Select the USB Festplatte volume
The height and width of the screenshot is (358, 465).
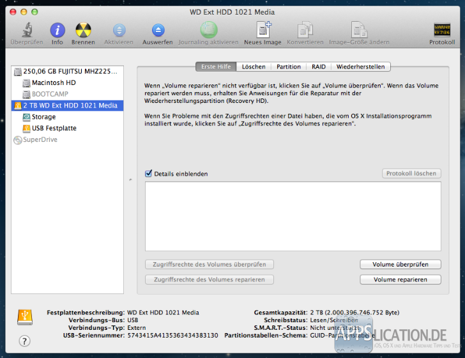coord(67,128)
